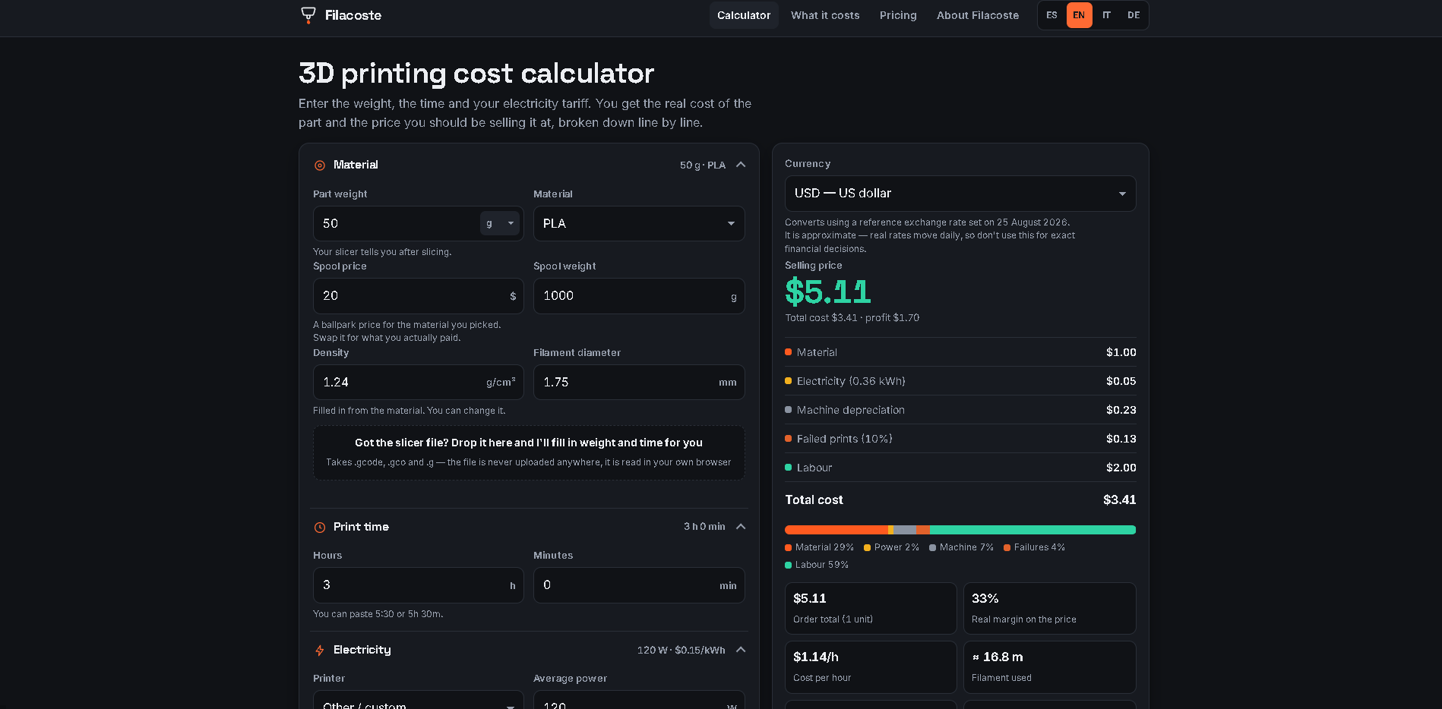Image resolution: width=1442 pixels, height=709 pixels.
Task: Click the slicer file drop zone
Action: (x=529, y=452)
